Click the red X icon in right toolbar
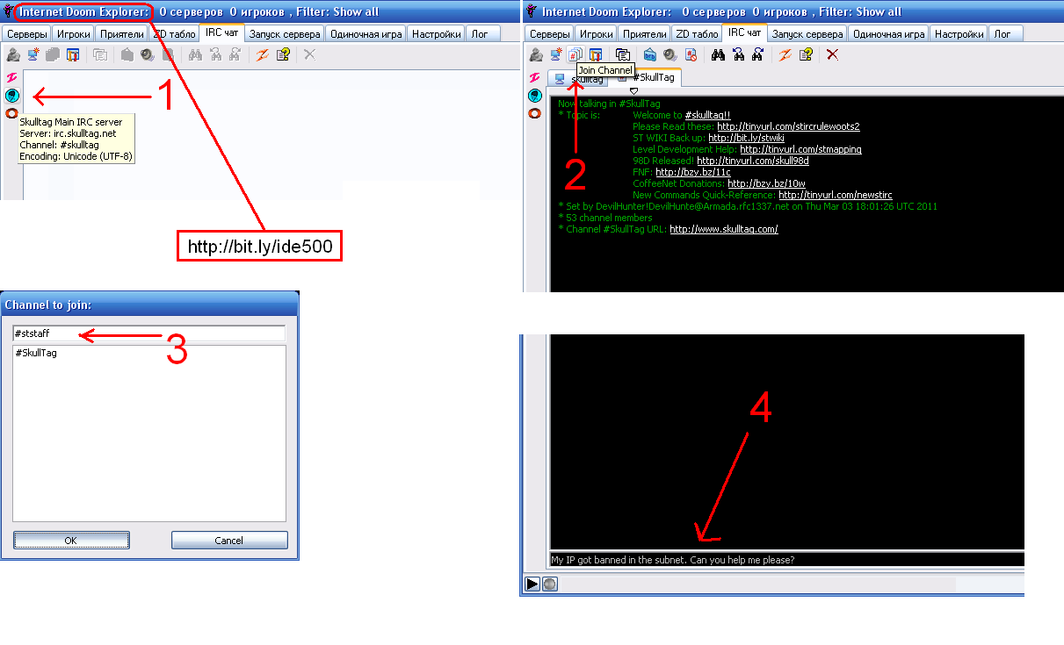This screenshot has height=645, width=1064. point(832,54)
